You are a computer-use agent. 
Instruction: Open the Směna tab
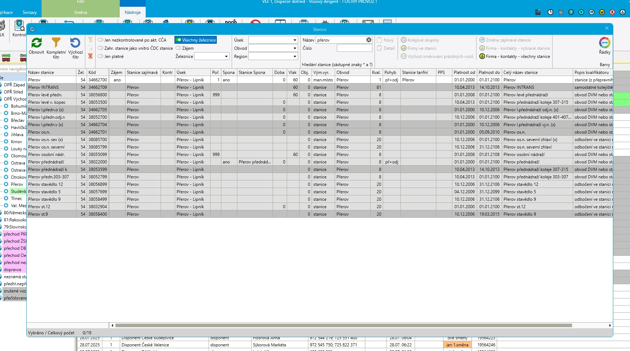(x=81, y=12)
